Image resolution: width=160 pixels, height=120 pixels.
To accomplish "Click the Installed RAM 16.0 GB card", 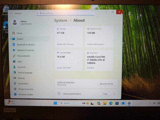I will (x=69, y=60).
